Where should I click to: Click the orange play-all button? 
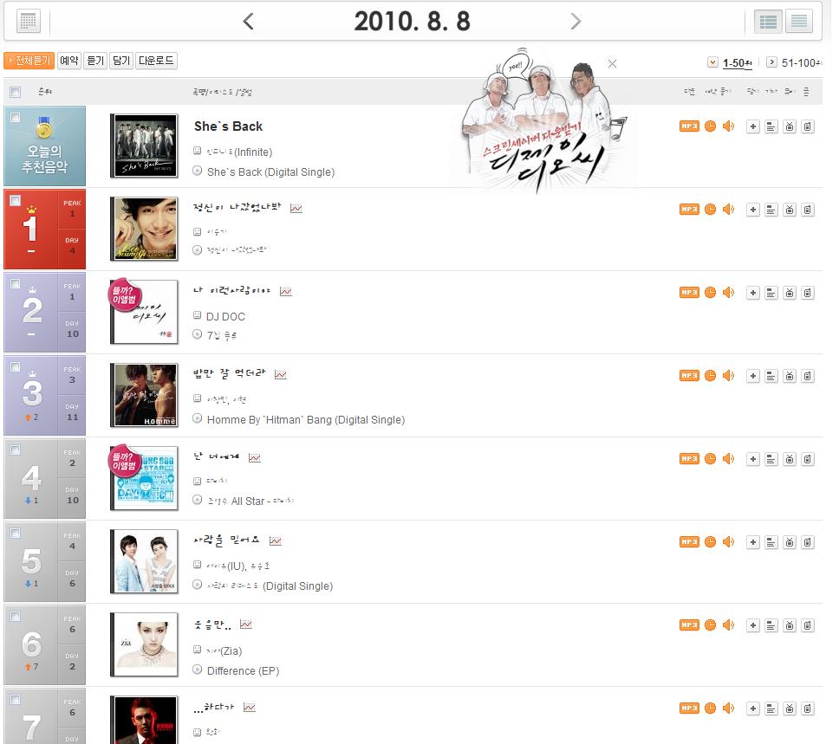(29, 61)
